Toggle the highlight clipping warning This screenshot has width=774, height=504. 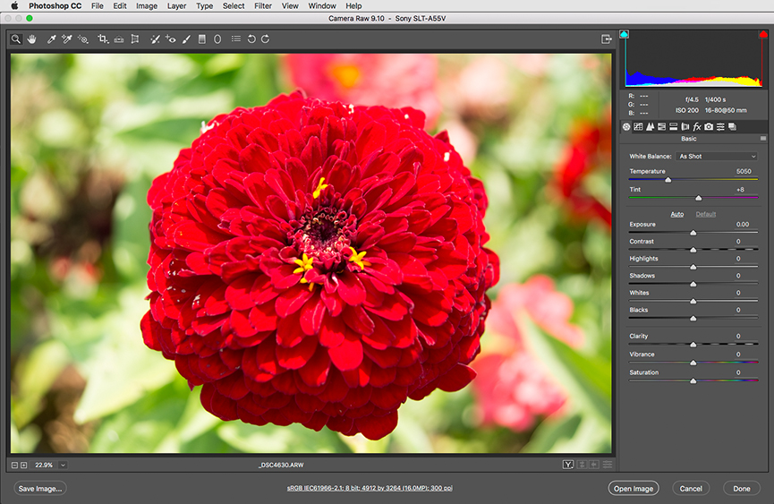tap(762, 35)
